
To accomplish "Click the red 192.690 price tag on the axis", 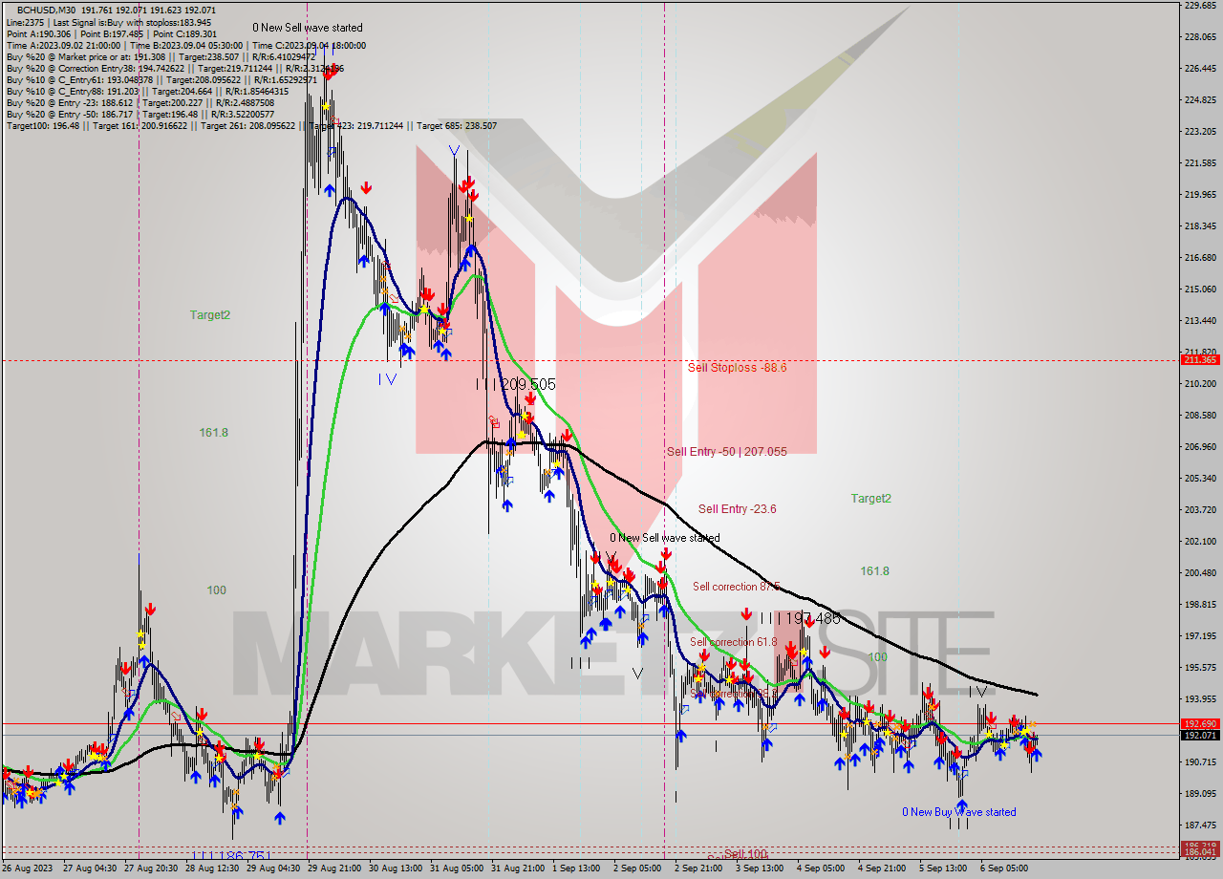I will 1200,724.
